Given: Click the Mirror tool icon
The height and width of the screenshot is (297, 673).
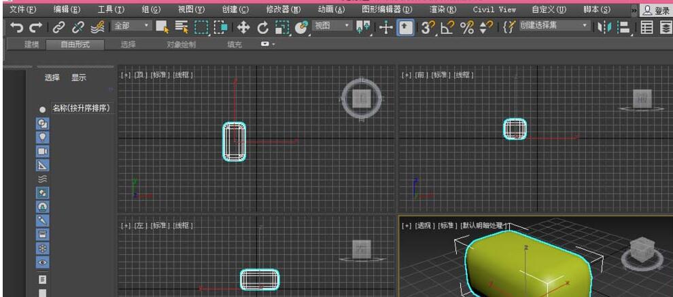Looking at the screenshot, I should 604,28.
